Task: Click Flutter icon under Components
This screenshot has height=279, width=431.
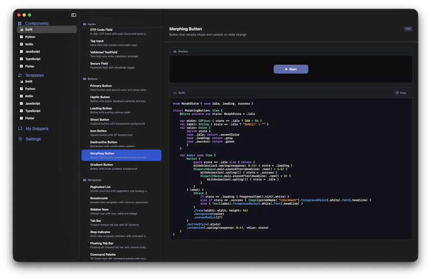Action: [22, 66]
